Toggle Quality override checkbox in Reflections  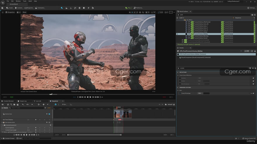click(180, 81)
